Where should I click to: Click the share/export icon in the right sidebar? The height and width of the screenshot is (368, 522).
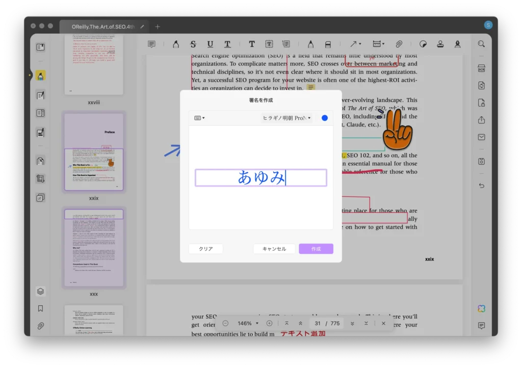(x=481, y=120)
